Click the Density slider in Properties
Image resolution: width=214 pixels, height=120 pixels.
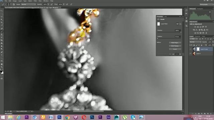169,32
